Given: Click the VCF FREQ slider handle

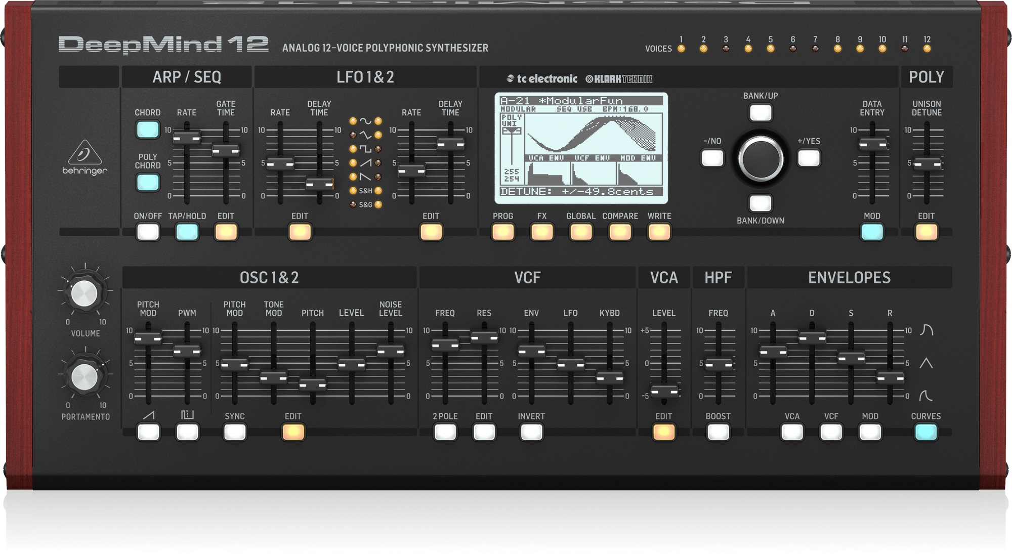Looking at the screenshot, I should (445, 345).
